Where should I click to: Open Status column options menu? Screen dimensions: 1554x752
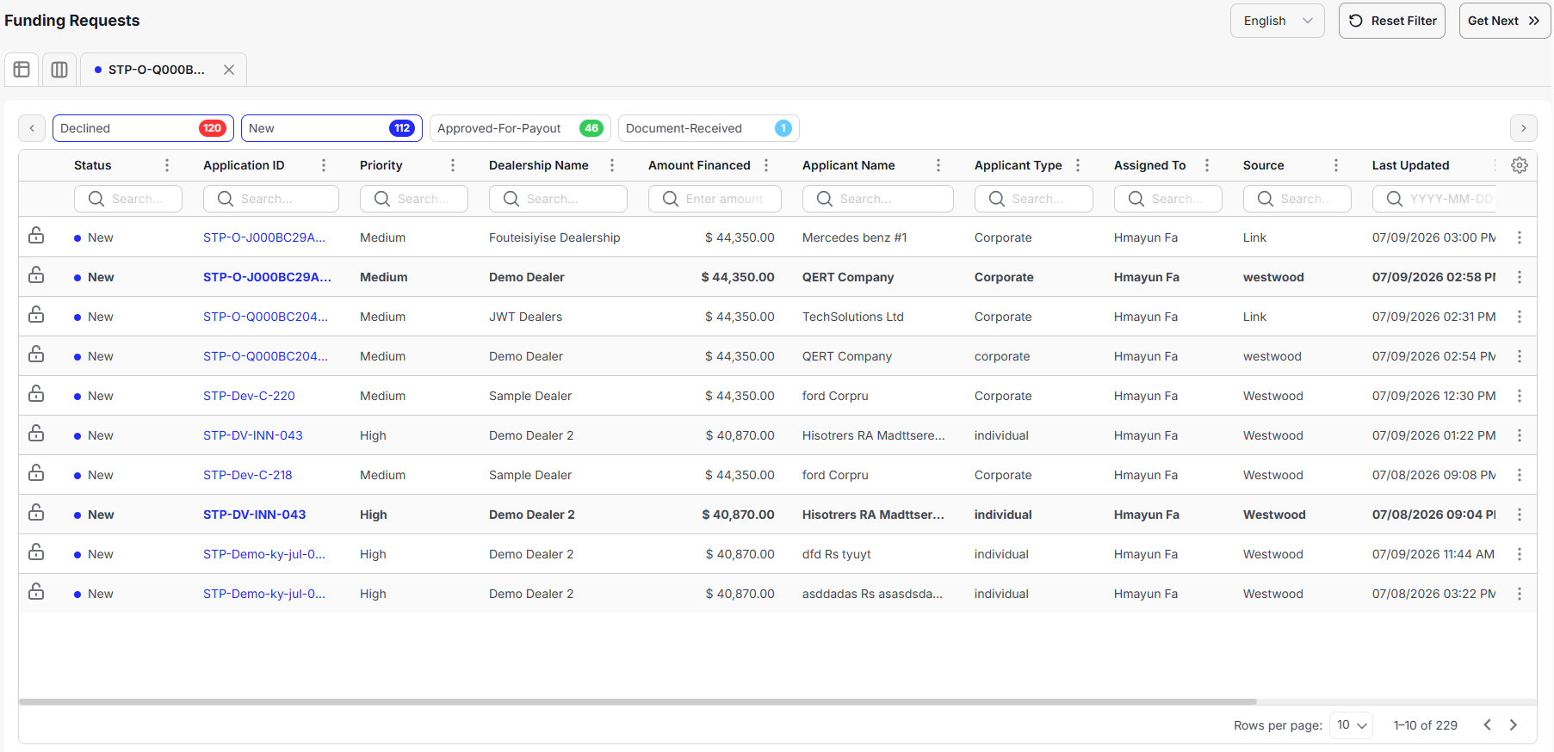tap(167, 165)
